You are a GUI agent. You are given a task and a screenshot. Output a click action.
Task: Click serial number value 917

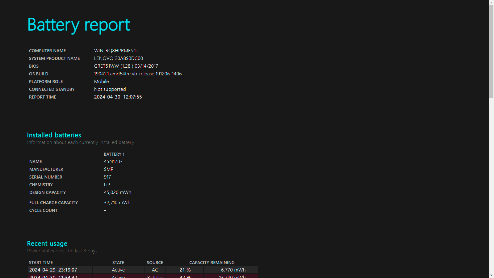point(107,177)
